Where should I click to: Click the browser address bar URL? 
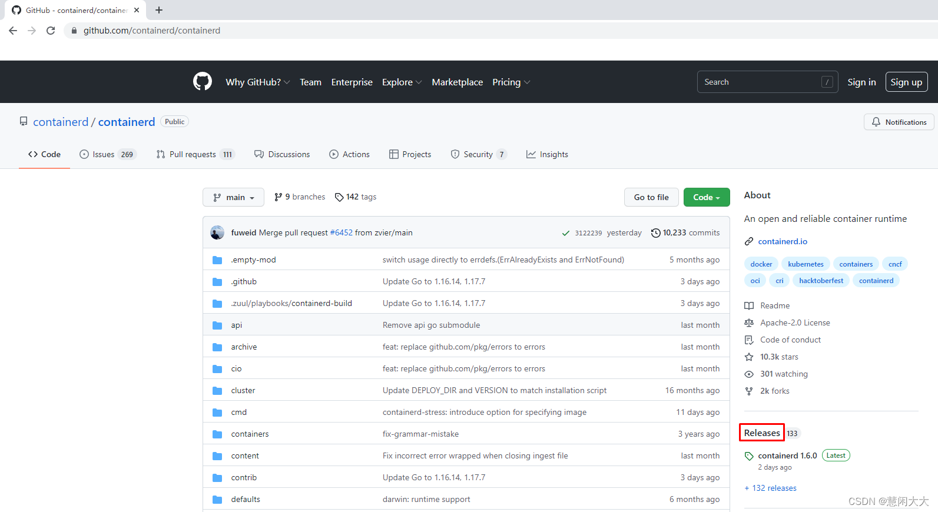click(x=152, y=31)
